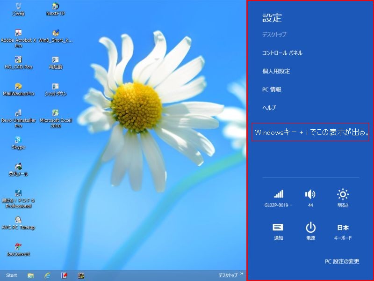Select the Skype desktop icon
Screen dimensions: 374x281
(x=18, y=140)
